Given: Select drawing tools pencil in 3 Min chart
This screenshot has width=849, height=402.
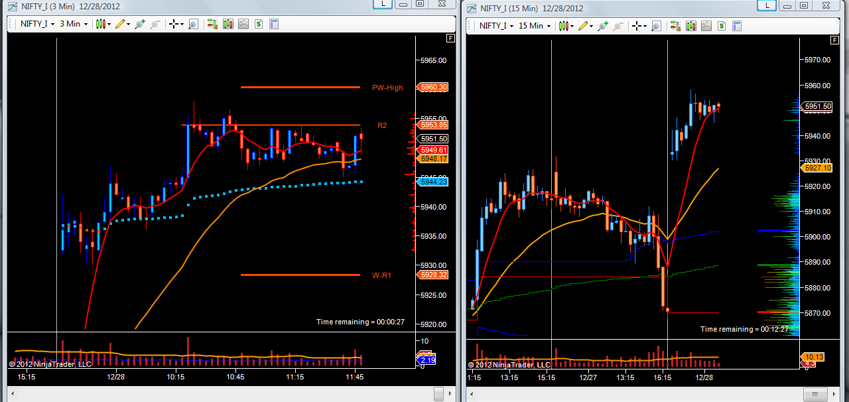Looking at the screenshot, I should tap(119, 24).
